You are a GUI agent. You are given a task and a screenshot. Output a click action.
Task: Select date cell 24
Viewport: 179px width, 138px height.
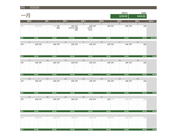(x=102, y=79)
